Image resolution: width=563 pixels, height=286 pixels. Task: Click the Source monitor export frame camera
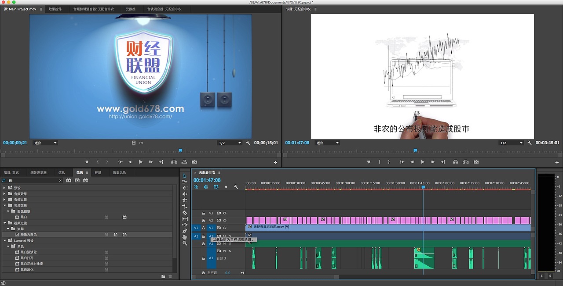tap(194, 162)
